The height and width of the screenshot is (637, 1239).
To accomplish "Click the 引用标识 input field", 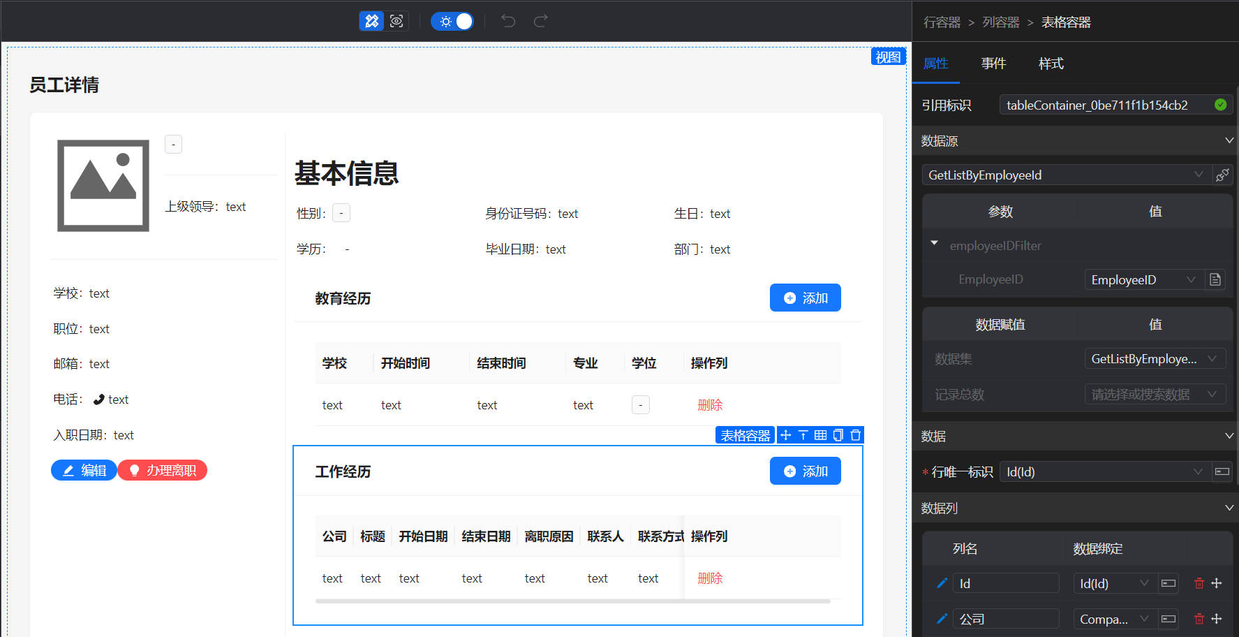I will (x=1116, y=105).
